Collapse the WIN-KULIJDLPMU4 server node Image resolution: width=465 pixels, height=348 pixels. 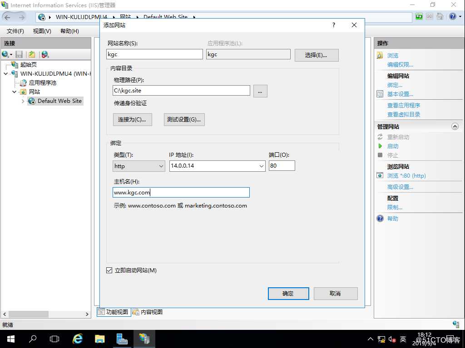tap(5, 74)
